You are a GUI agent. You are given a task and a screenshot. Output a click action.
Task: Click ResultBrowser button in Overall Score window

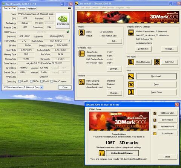(x=167, y=127)
